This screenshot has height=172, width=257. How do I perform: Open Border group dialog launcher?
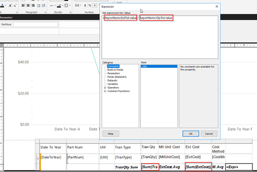(70, 12)
